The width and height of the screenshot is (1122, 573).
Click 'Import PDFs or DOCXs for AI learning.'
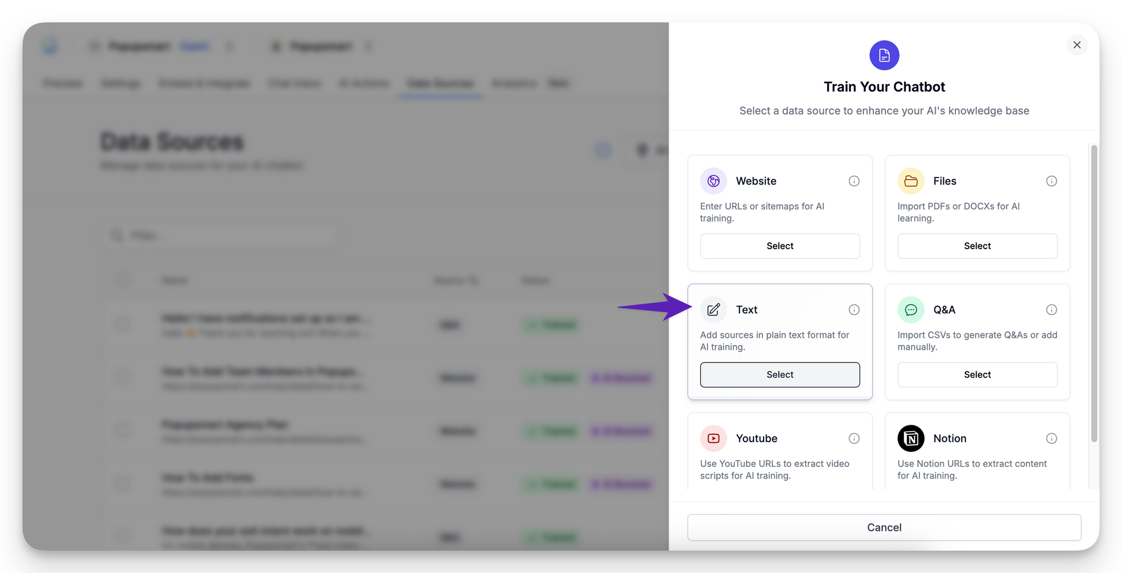point(959,212)
